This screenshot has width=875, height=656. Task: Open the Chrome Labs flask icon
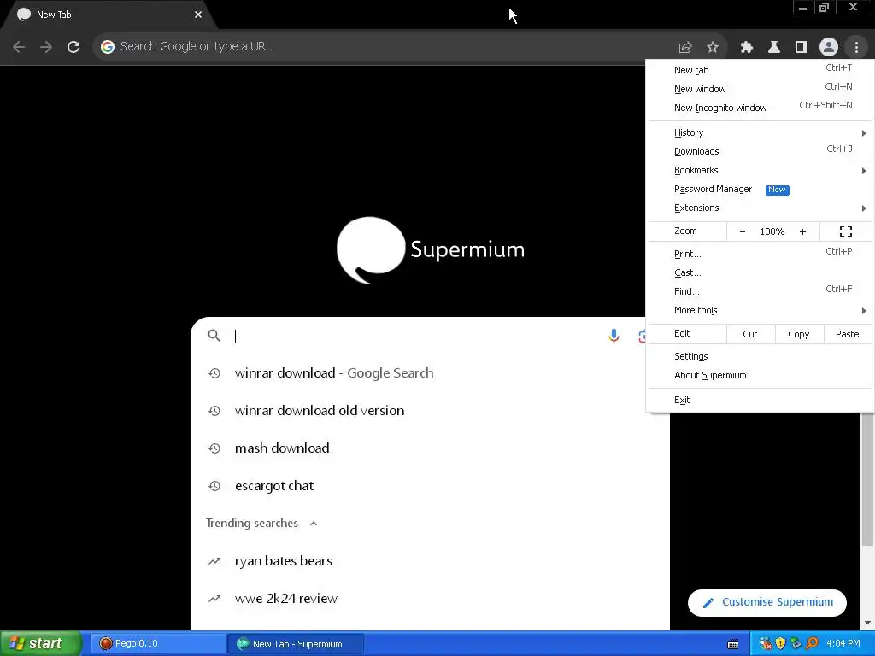(774, 48)
